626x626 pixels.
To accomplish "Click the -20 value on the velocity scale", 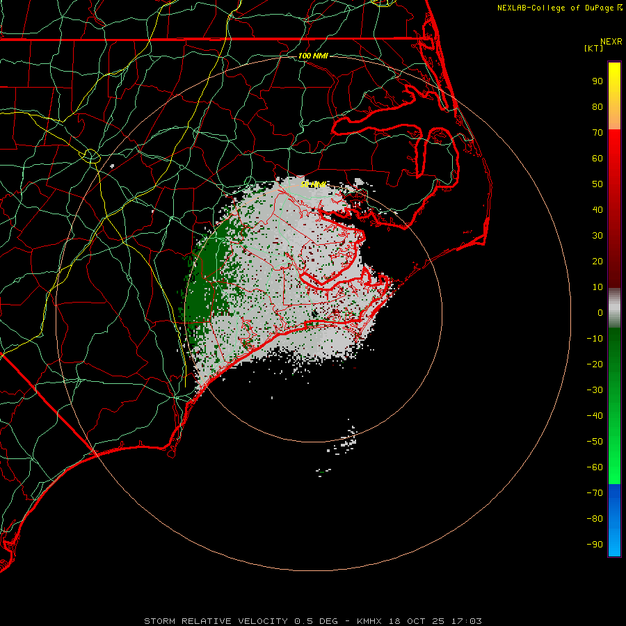I will pyautogui.click(x=595, y=364).
